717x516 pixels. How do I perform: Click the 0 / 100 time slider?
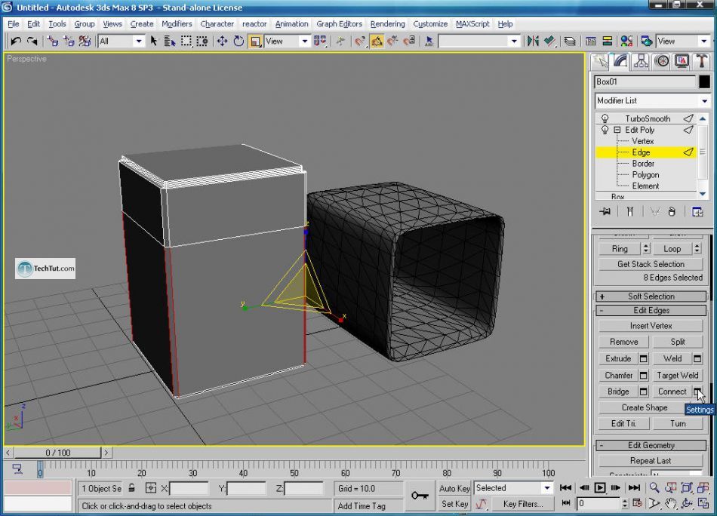57,453
